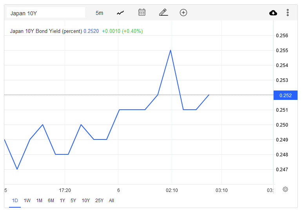This screenshot has height=210, width=303.
Task: Select the 1D time range tab
Action: (15, 201)
